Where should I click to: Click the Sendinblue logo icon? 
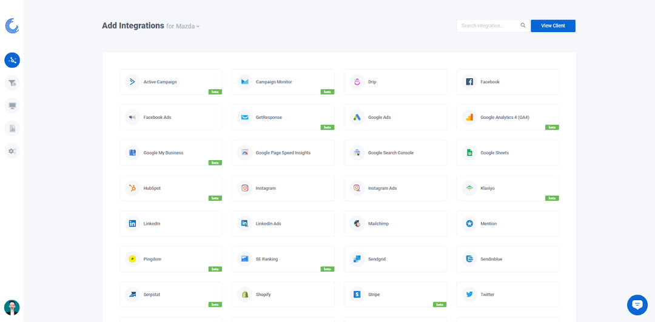[469, 260]
